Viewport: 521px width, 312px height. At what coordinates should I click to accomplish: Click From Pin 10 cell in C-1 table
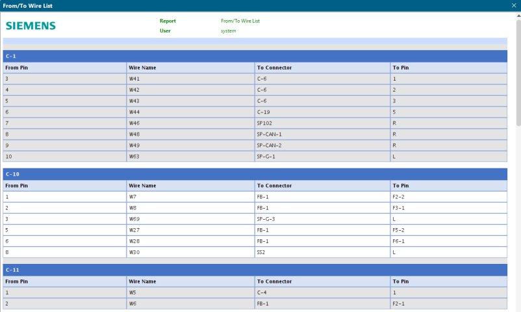64,157
